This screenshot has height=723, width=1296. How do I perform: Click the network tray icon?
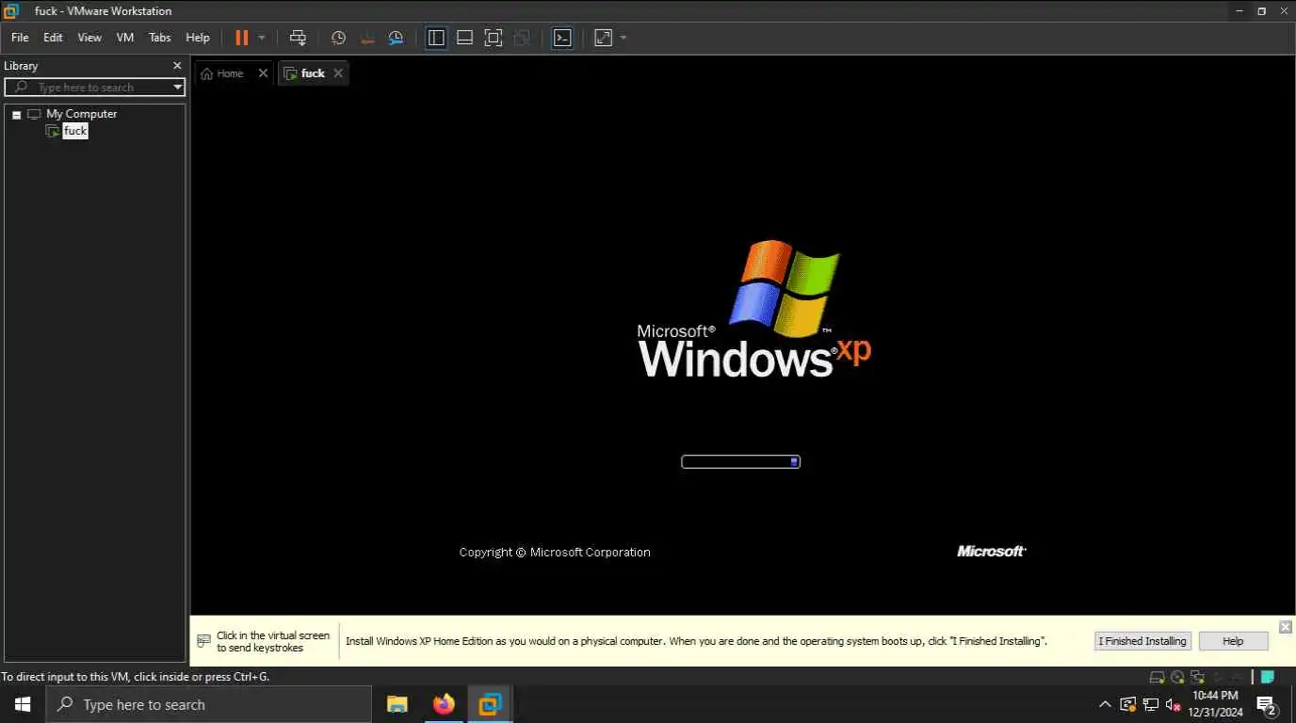pos(1151,704)
